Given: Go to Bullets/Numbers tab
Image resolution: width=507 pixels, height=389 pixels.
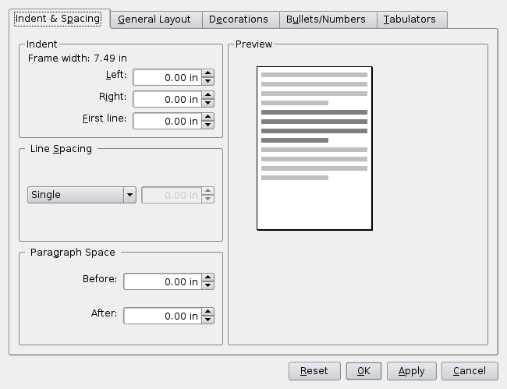Looking at the screenshot, I should click(x=325, y=19).
